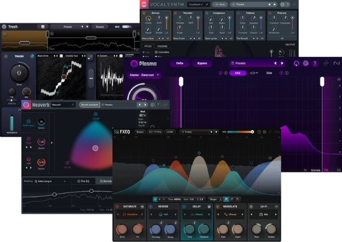Click FXEQ Delay Feedback knob

coord(204,229)
